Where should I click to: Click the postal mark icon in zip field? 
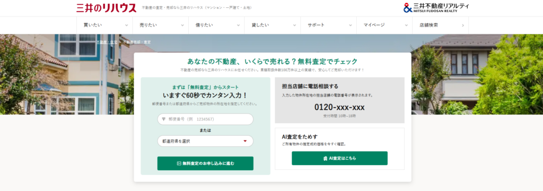[163, 119]
